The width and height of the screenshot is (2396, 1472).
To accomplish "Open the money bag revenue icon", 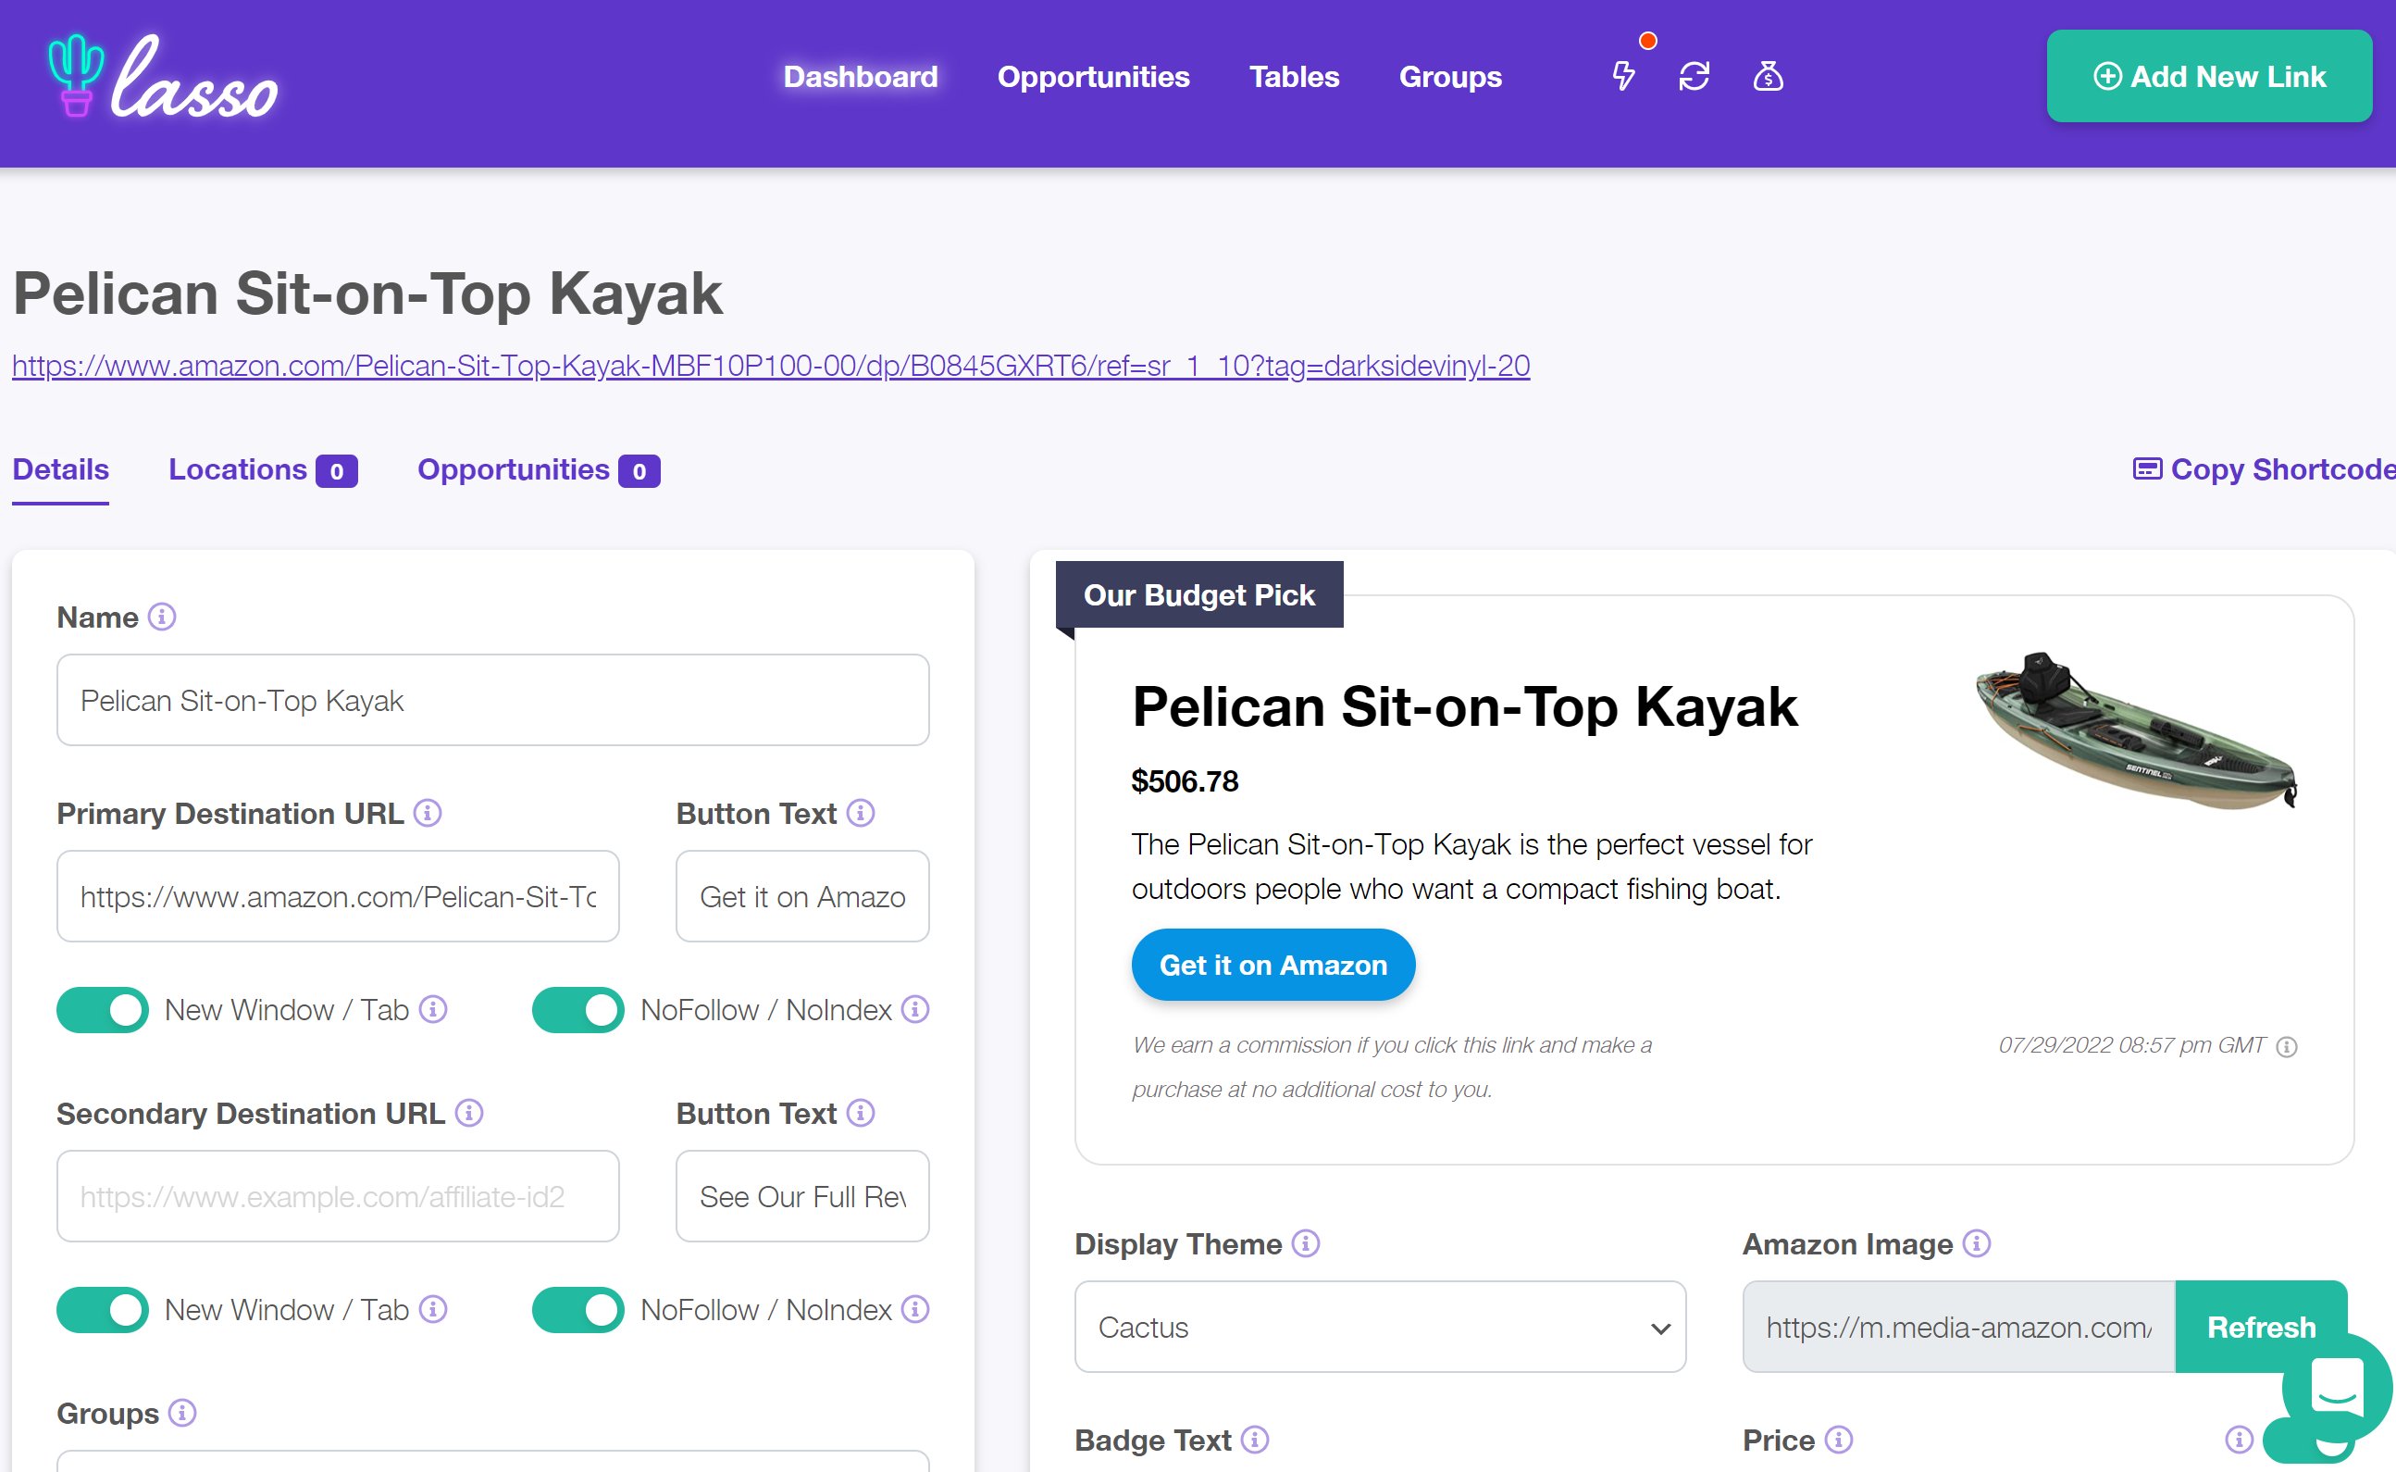I will (1769, 76).
